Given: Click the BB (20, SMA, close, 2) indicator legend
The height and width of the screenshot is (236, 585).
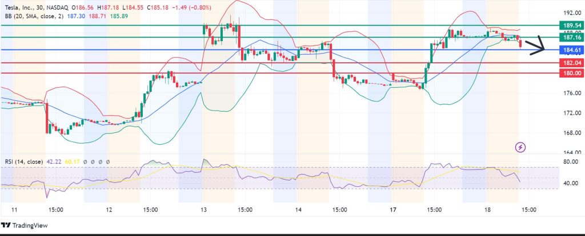Looking at the screenshot, I should pos(34,17).
